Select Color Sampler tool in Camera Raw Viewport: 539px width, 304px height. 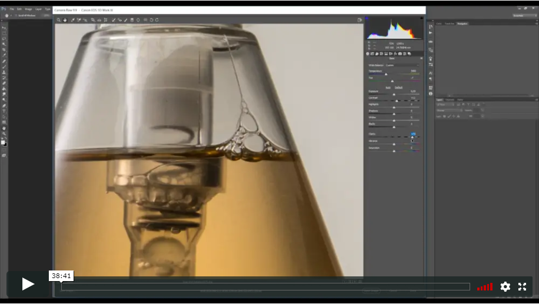(79, 20)
